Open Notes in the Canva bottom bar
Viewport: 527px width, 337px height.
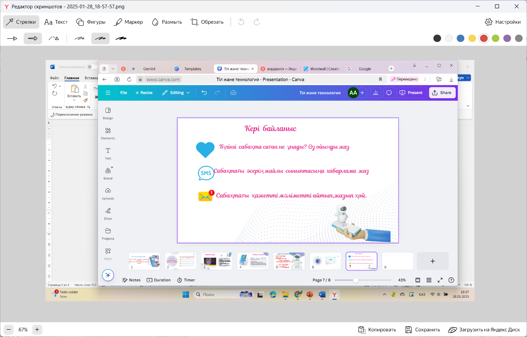tap(131, 280)
